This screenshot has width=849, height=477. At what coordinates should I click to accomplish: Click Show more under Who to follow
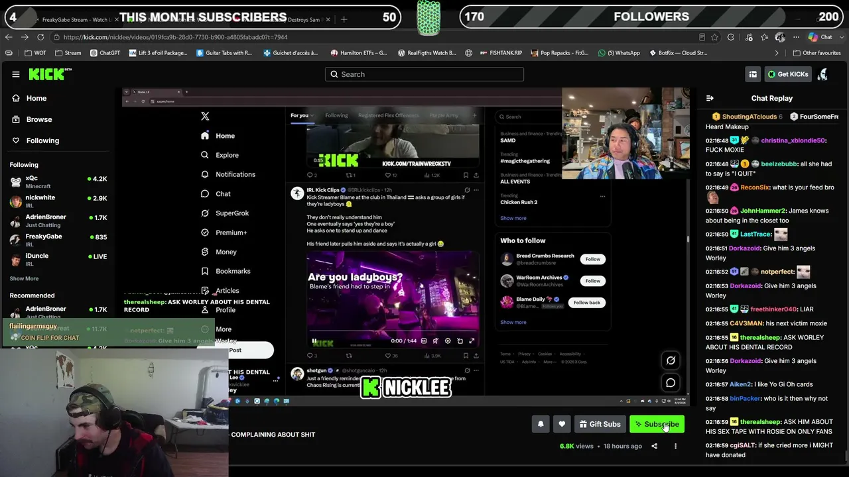pos(513,322)
